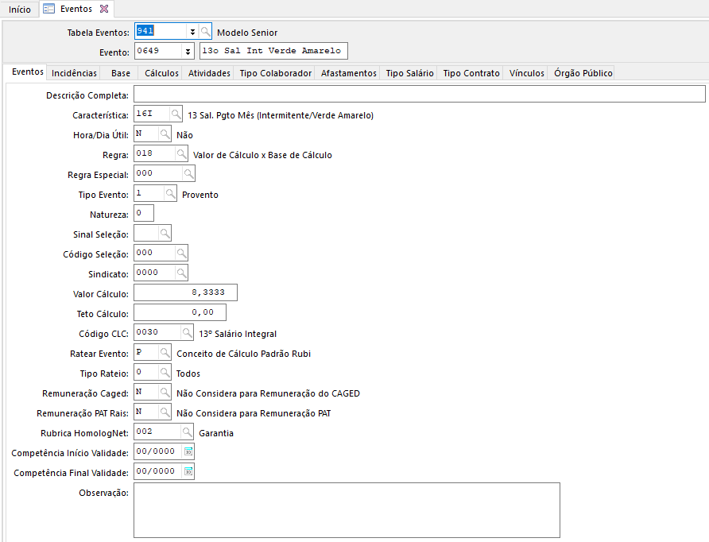Click the event name field '13o Sal Int Verde Amarelo'
Screen dimensions: 709x542
click(x=273, y=51)
